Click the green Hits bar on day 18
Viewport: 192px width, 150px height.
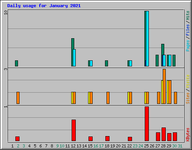click(x=106, y=63)
